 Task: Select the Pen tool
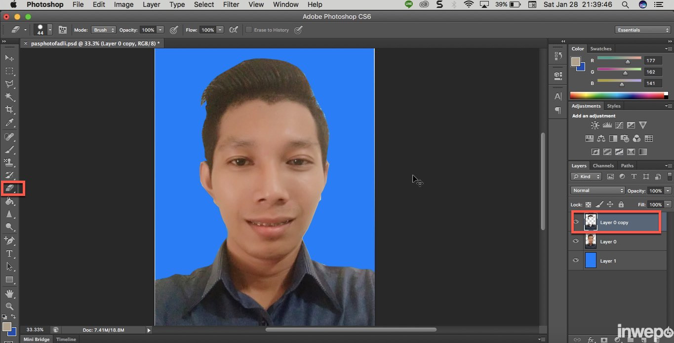[x=9, y=240]
